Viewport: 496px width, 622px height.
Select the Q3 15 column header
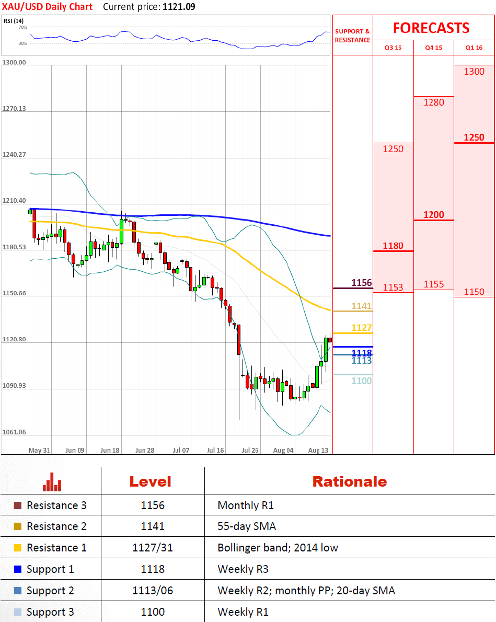(393, 48)
